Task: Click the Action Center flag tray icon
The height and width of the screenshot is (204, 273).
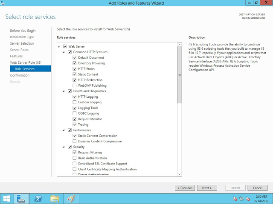Action: (235, 198)
